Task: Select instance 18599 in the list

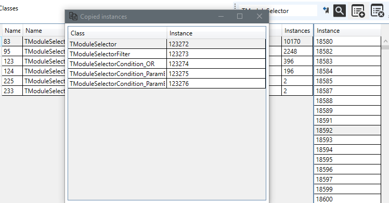Action: click(x=347, y=189)
